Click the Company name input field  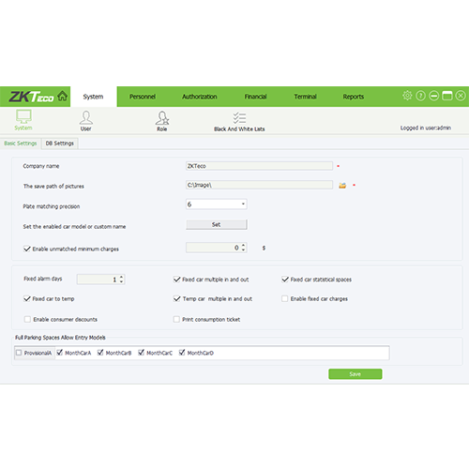coord(259,166)
